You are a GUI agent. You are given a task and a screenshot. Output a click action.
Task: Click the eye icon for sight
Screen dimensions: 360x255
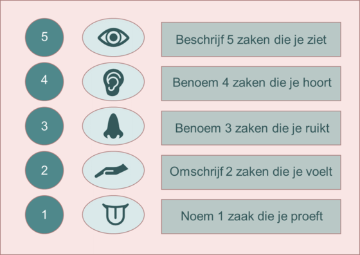pos(113,37)
